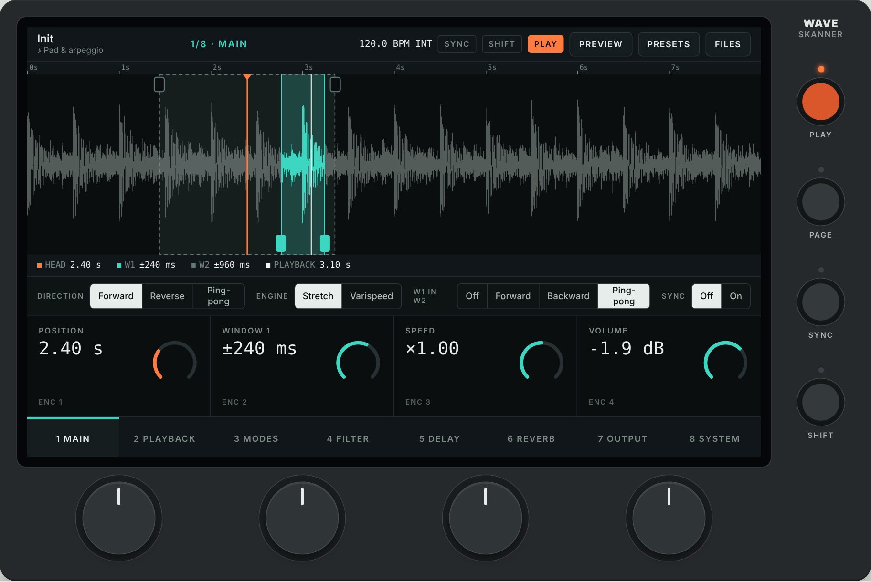Open the FILES browser
The width and height of the screenshot is (871, 582).
pos(728,44)
